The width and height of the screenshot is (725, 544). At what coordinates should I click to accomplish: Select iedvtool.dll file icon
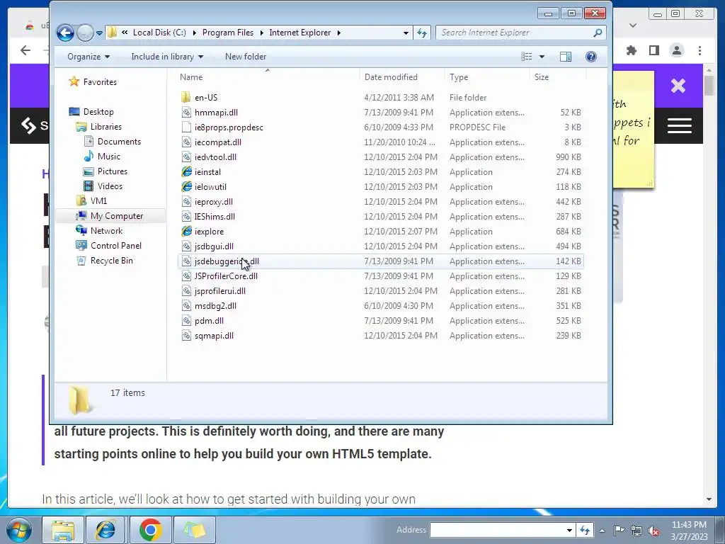[x=186, y=157]
